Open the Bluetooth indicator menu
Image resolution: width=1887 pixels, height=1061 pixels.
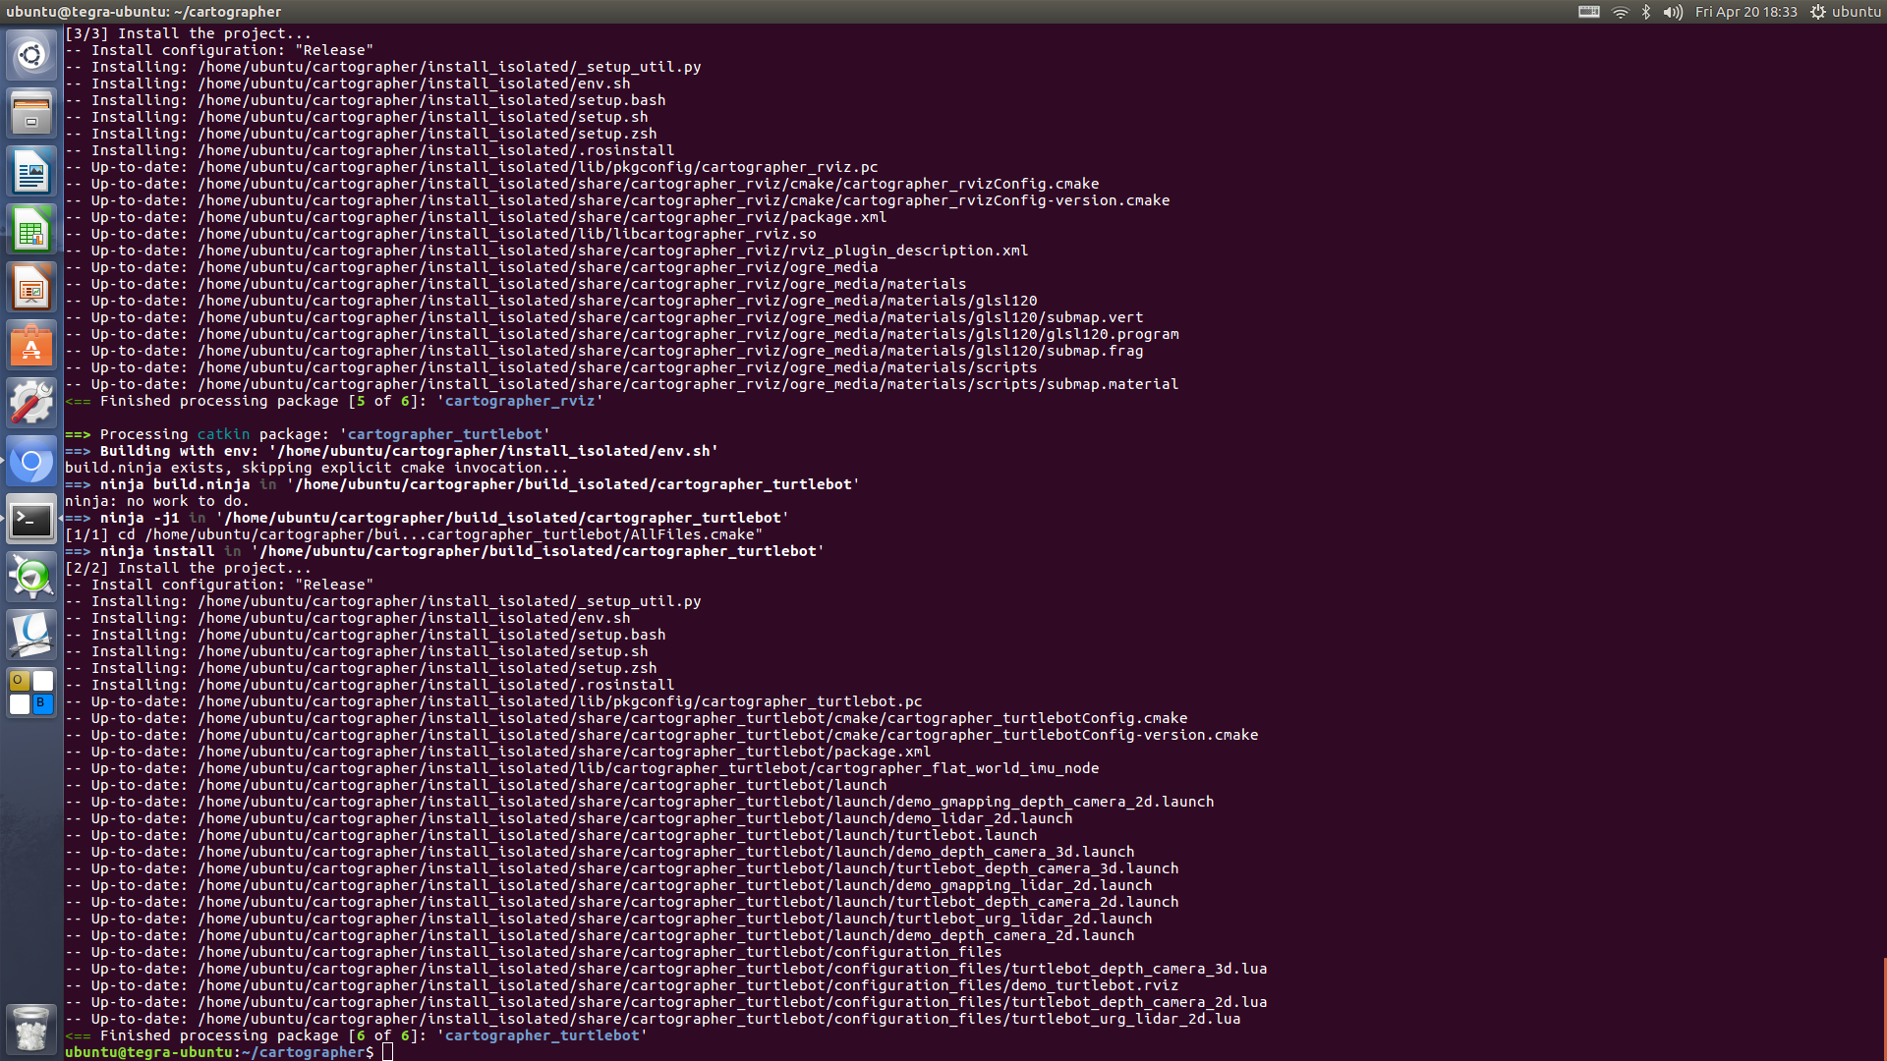tap(1646, 12)
